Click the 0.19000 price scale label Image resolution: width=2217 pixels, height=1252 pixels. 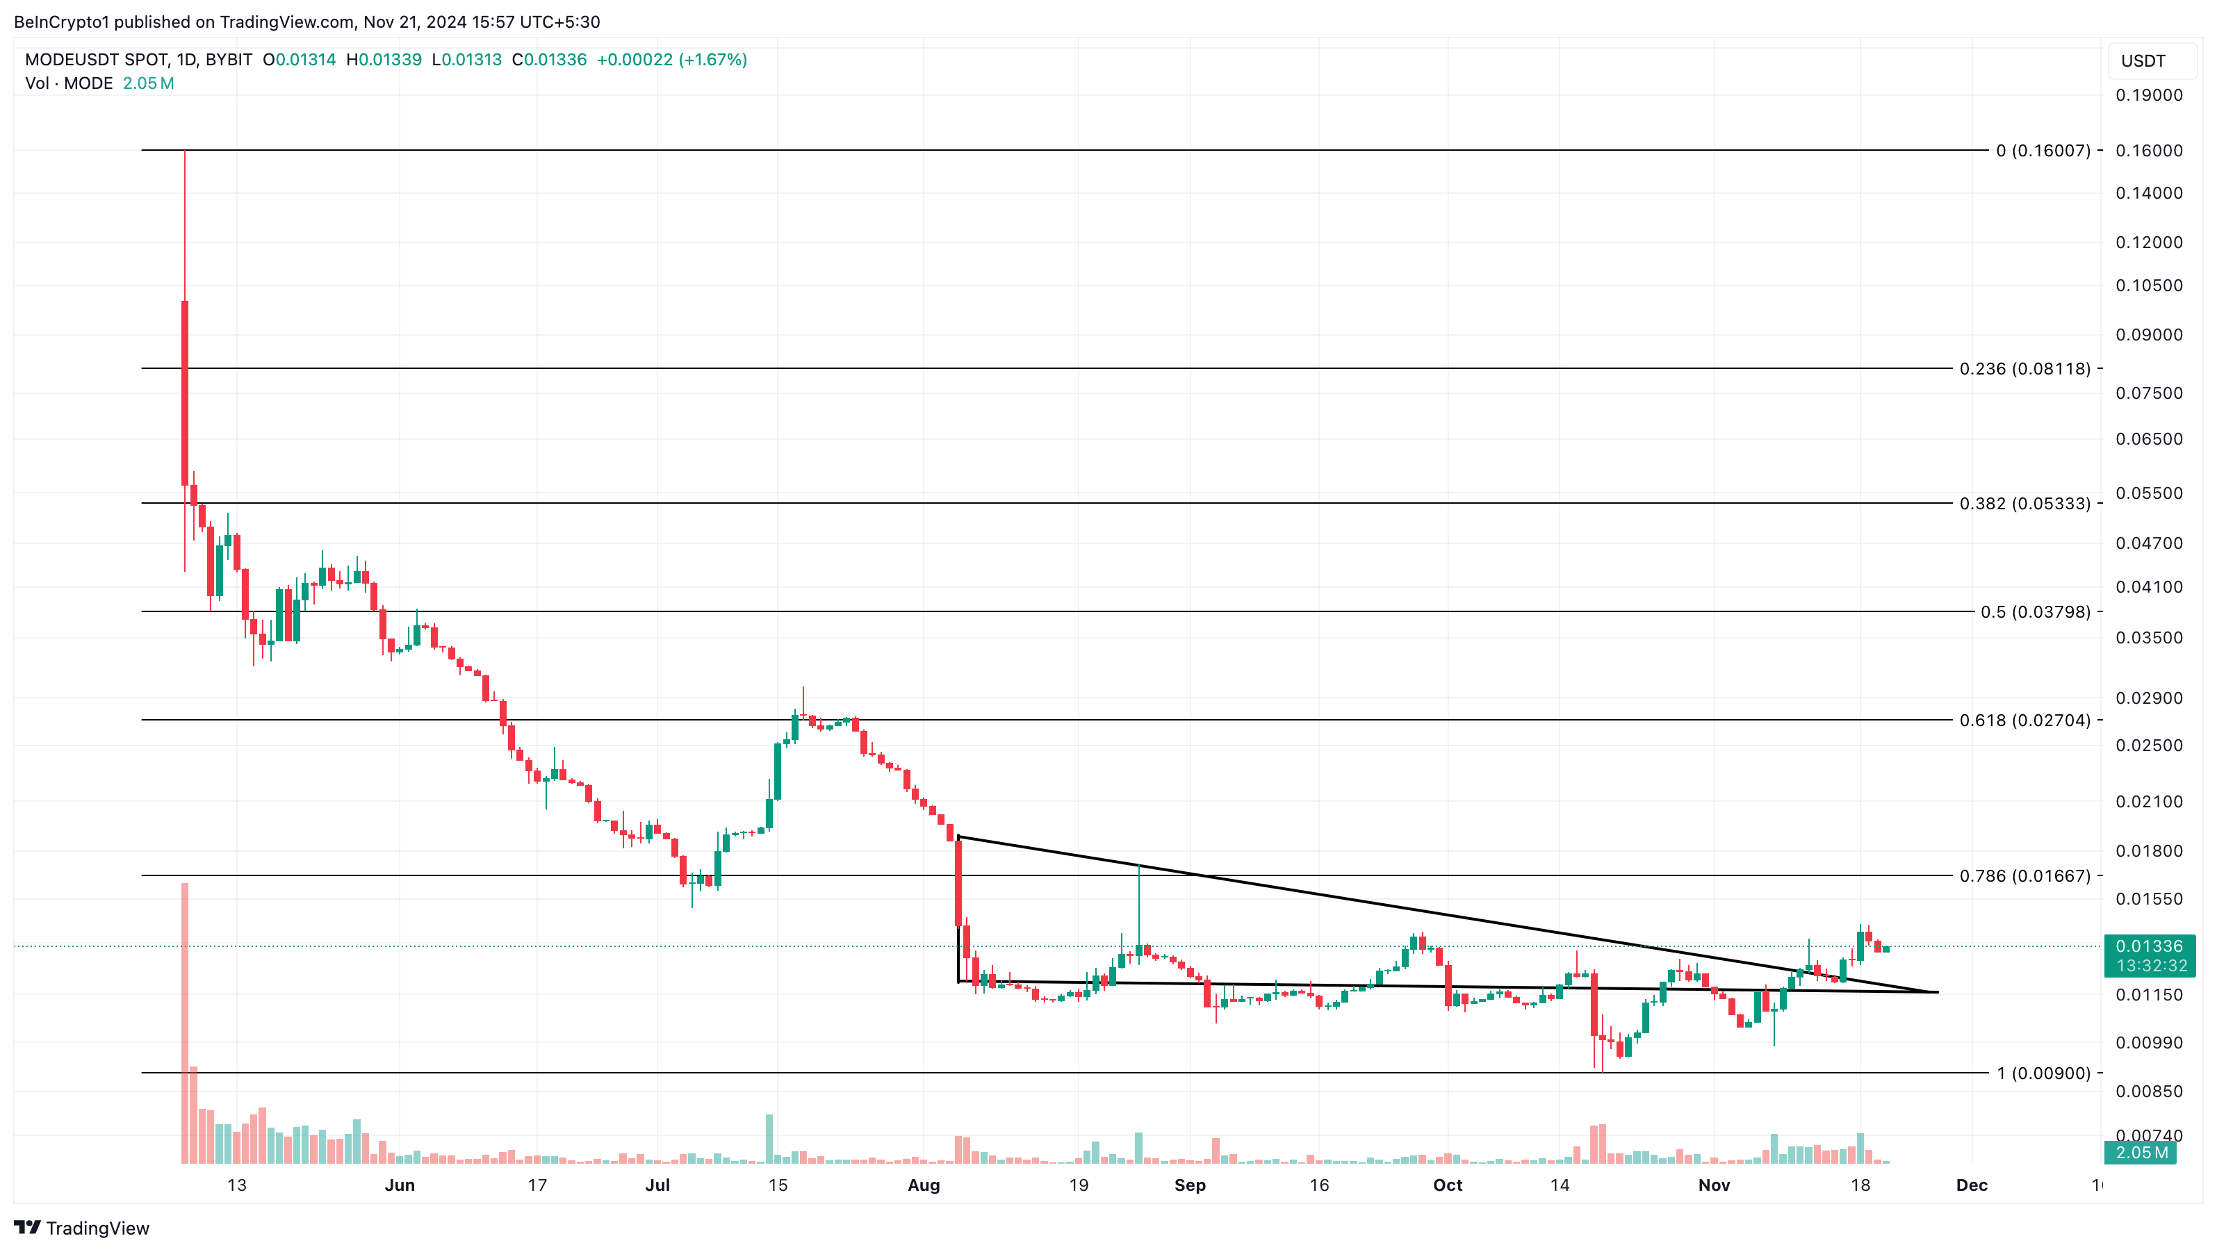2148,95
